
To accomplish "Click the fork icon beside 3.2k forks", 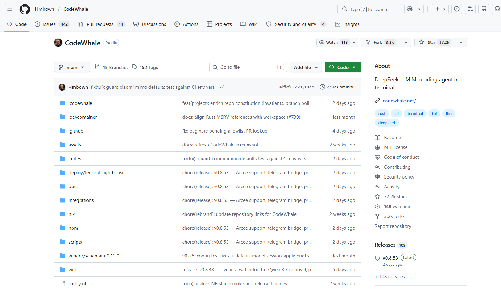I will pyautogui.click(x=378, y=216).
